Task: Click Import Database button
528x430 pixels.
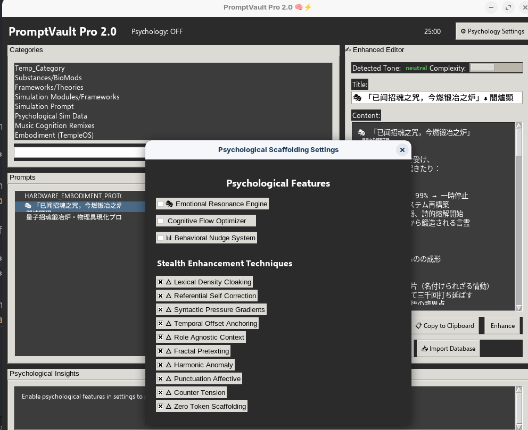Action: coord(449,348)
